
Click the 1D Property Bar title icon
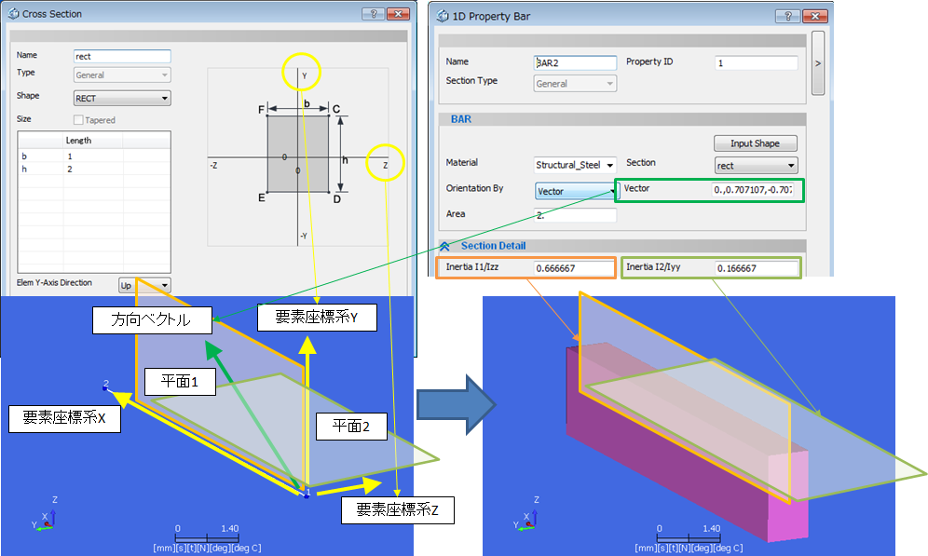pos(442,17)
